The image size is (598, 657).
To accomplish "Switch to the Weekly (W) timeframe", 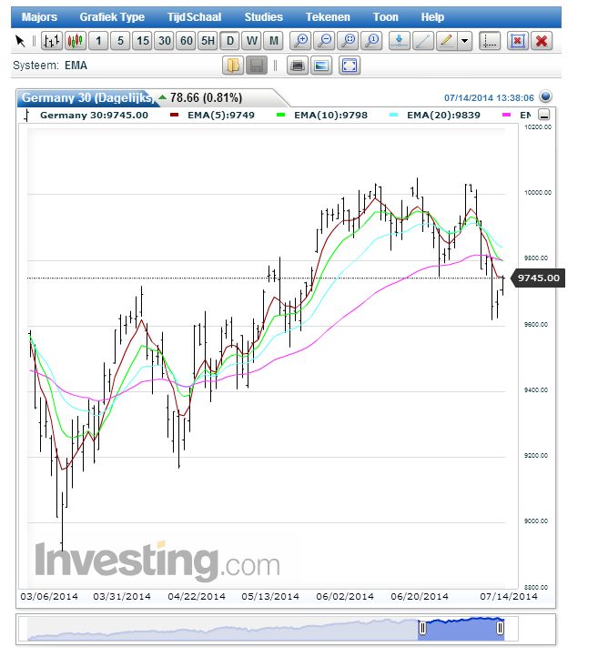I will click(252, 41).
